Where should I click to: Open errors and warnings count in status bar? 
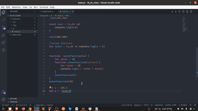point(21,105)
